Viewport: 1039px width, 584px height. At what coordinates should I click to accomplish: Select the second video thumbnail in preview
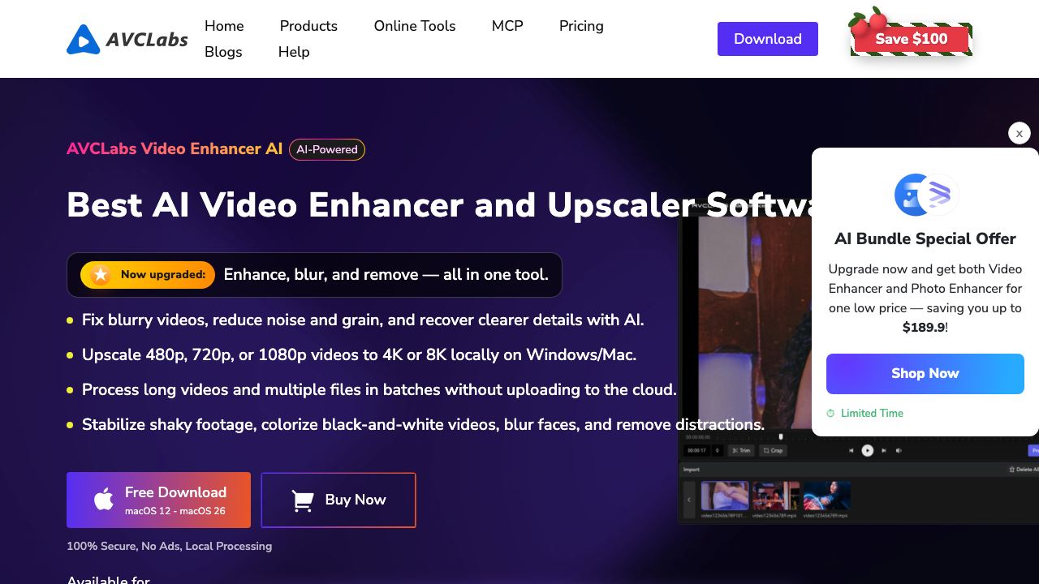(x=775, y=496)
